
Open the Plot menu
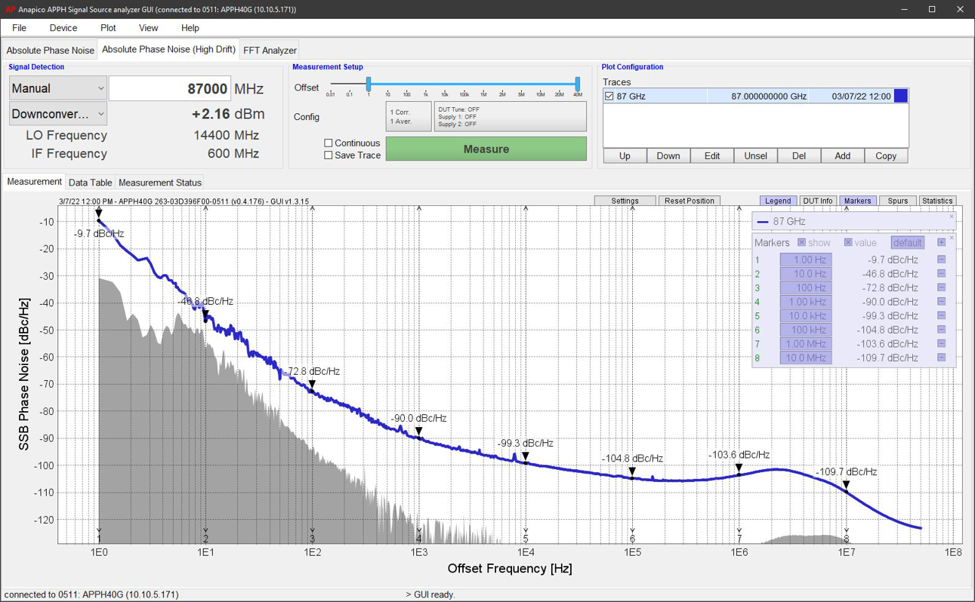[108, 28]
